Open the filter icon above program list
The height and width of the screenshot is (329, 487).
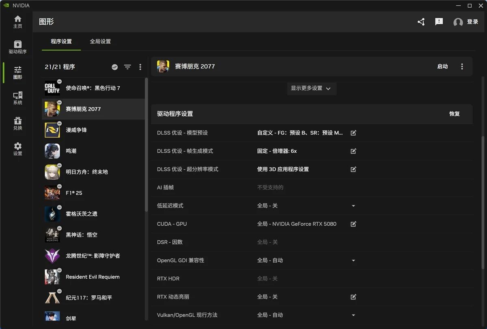click(127, 67)
